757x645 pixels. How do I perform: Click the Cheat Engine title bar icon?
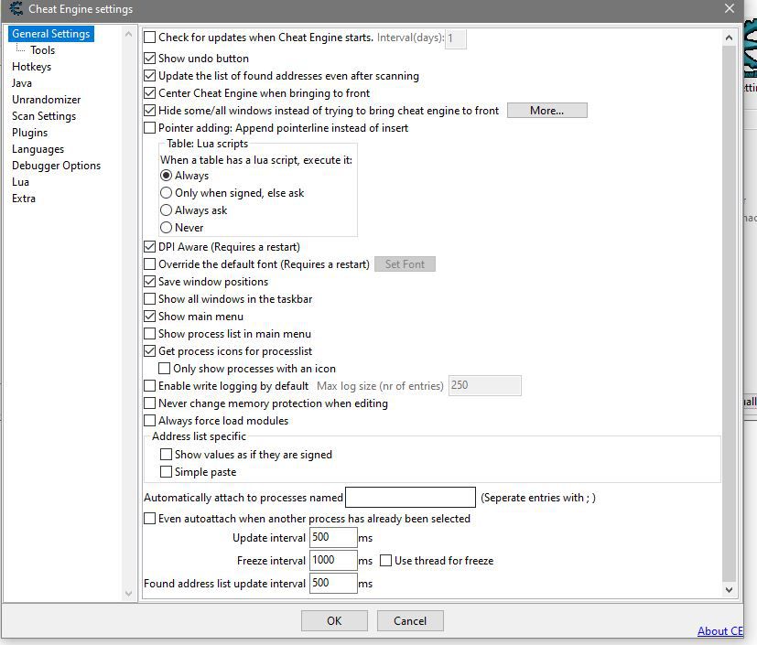click(16, 9)
